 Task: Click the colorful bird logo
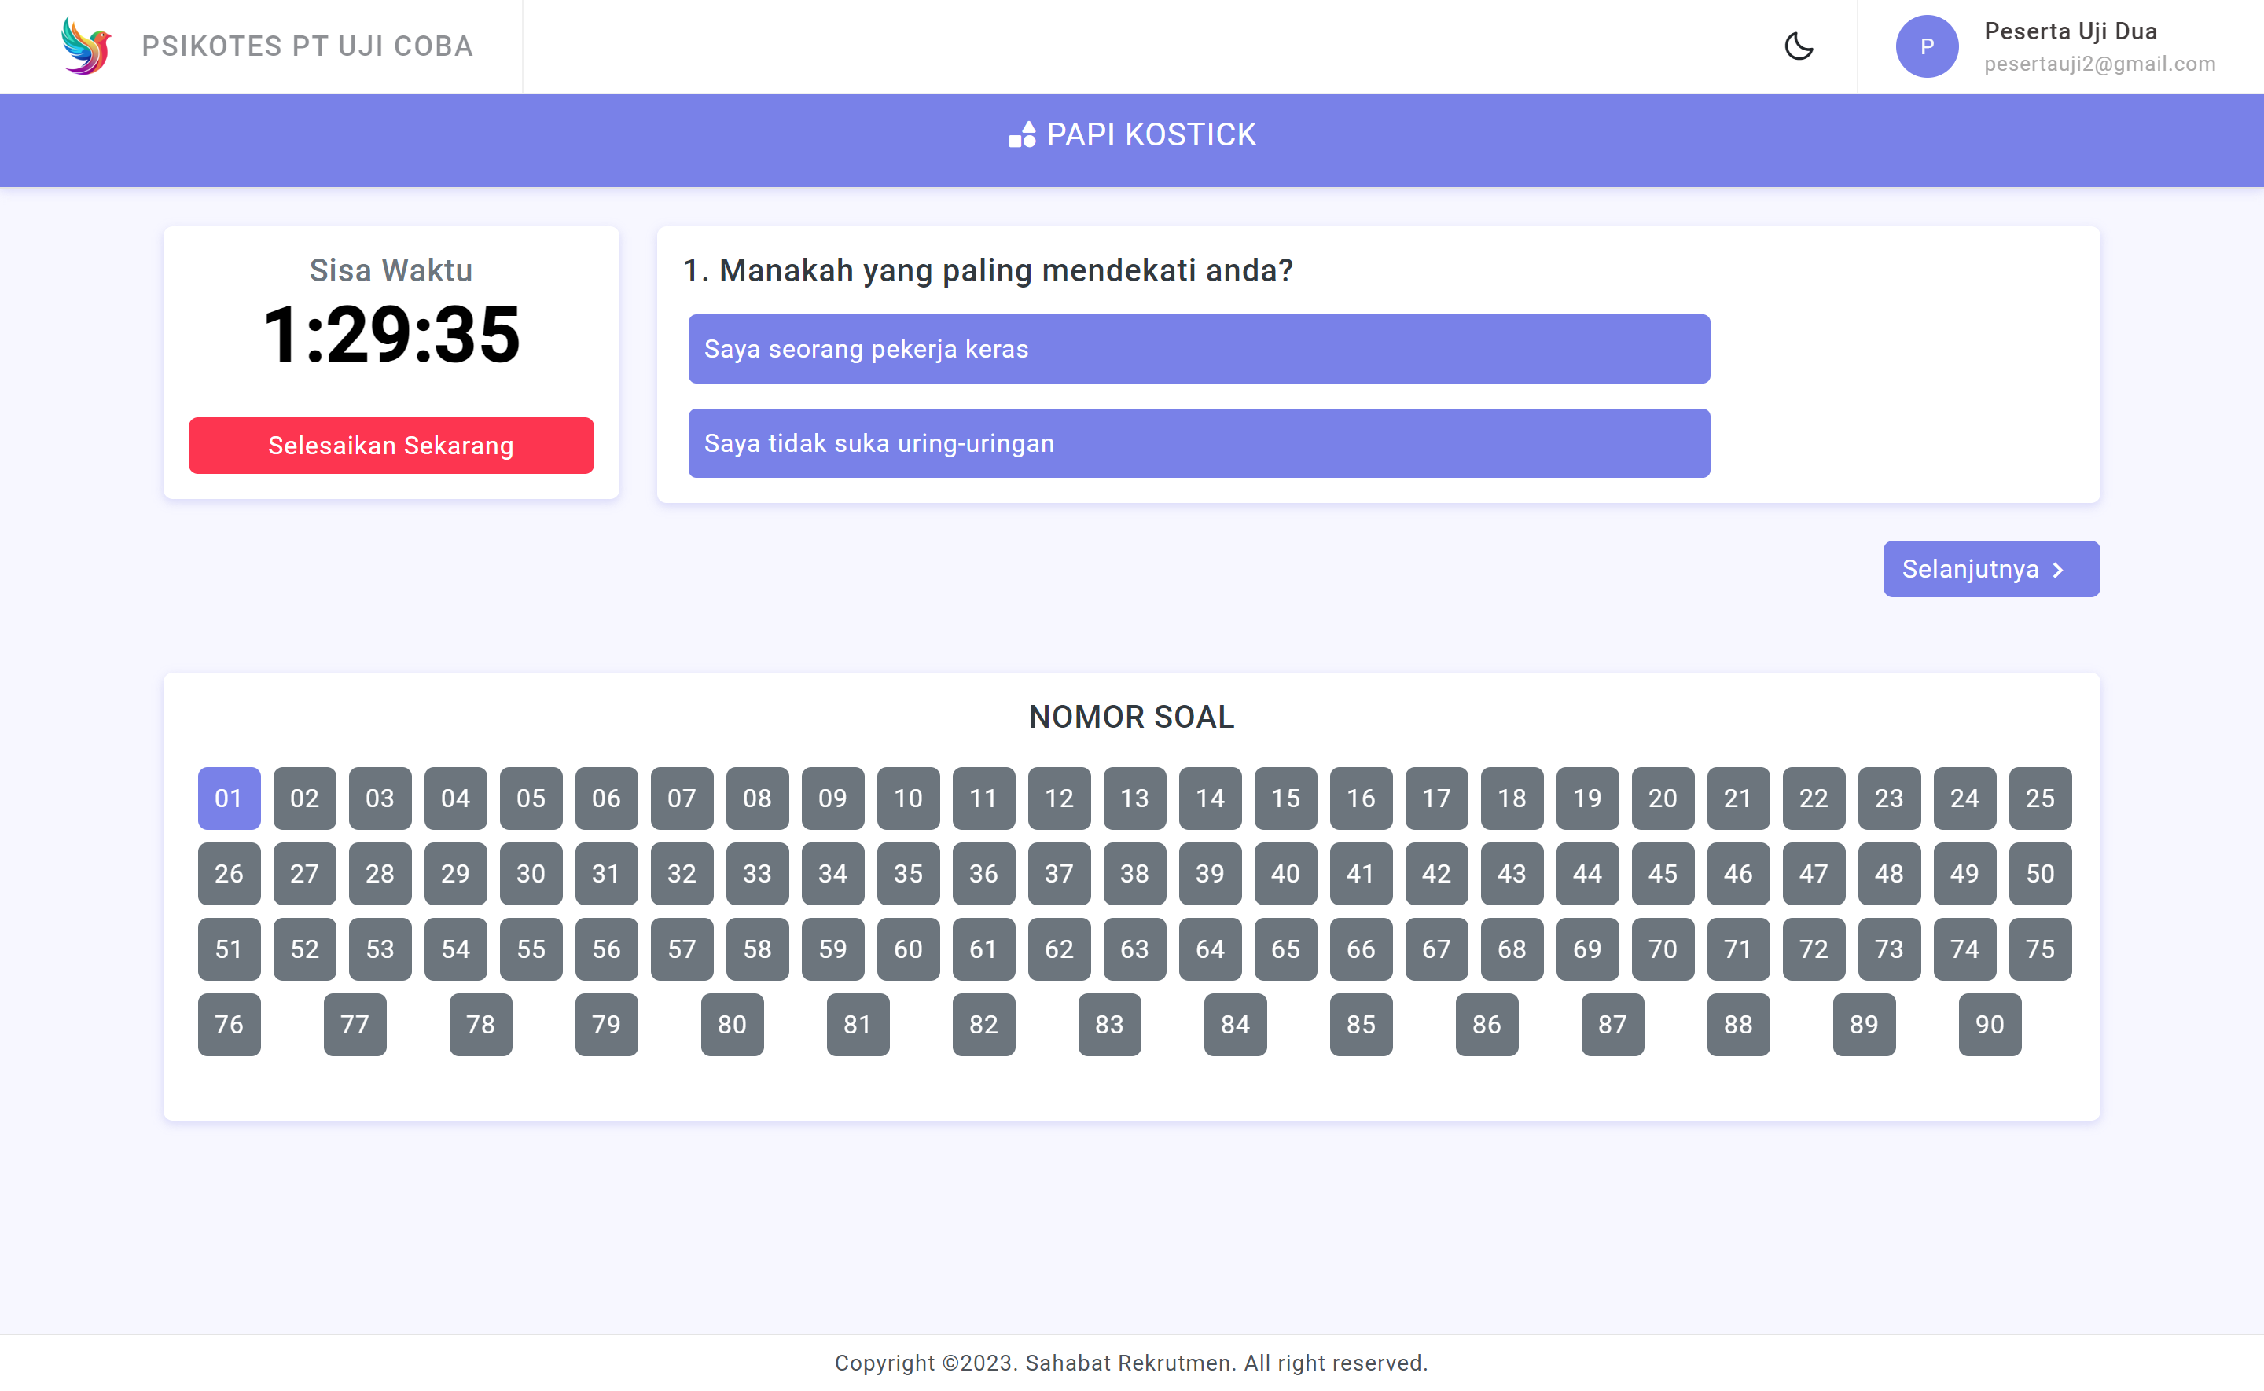tap(86, 46)
